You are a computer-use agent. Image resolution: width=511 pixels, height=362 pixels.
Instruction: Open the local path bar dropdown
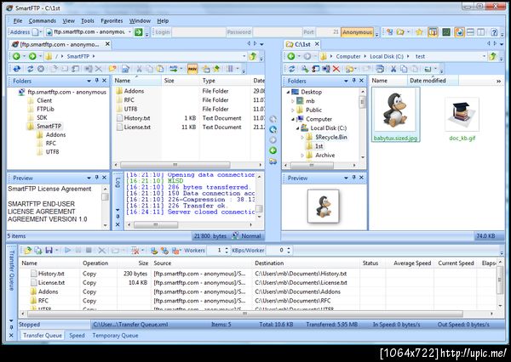click(x=484, y=56)
